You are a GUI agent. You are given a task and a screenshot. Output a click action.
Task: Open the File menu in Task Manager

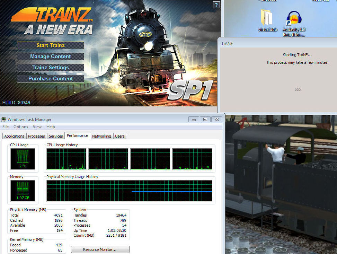click(x=6, y=127)
